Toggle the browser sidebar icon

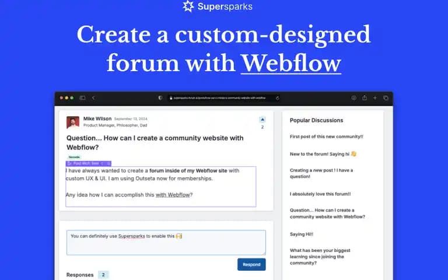[x=83, y=98]
